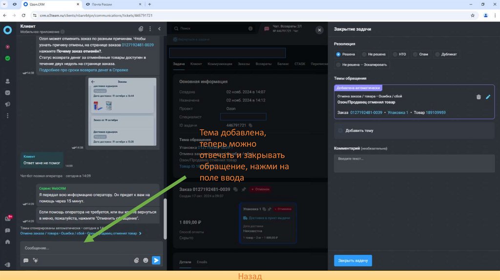The height and width of the screenshot is (280, 500).
Task: Open the browser profile icon
Action: coord(486,15)
